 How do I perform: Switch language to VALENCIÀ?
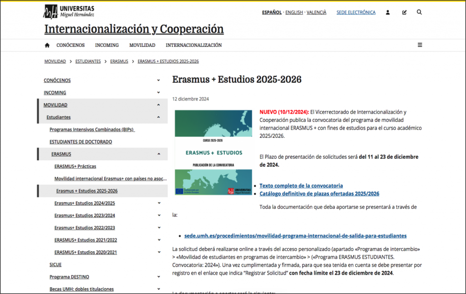click(x=316, y=12)
